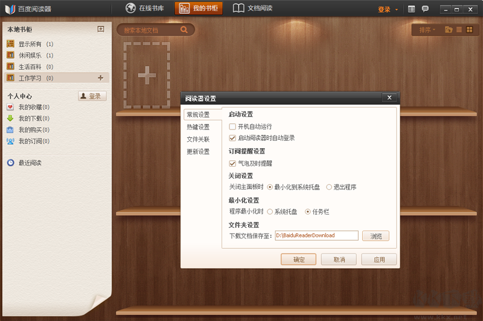Click the search magnifier icon
483x321 pixels.
coord(184,30)
